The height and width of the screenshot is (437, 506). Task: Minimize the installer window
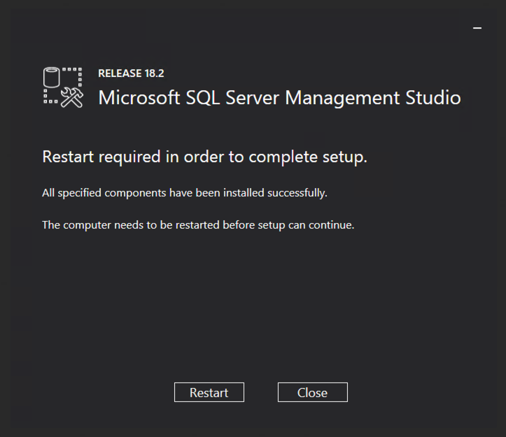477,29
